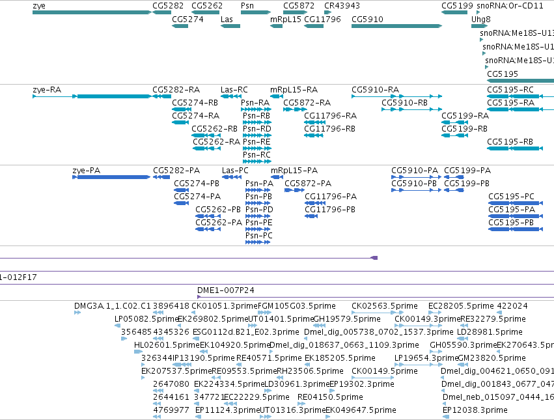
Task: Select the CG5195 gene label
Action: [x=503, y=74]
